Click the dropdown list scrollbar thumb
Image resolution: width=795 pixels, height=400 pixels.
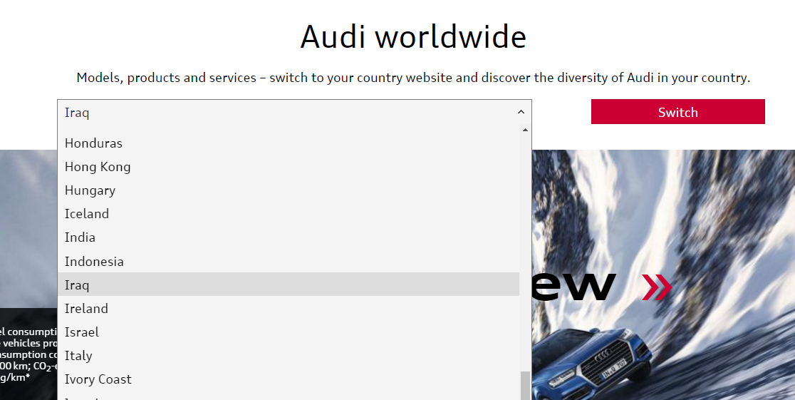(x=525, y=386)
